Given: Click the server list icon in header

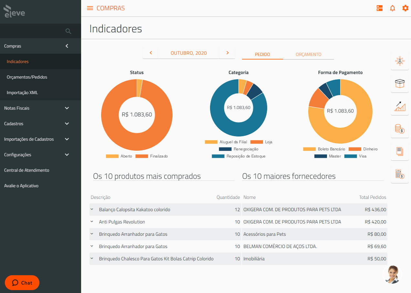Looking at the screenshot, I should (x=380, y=8).
